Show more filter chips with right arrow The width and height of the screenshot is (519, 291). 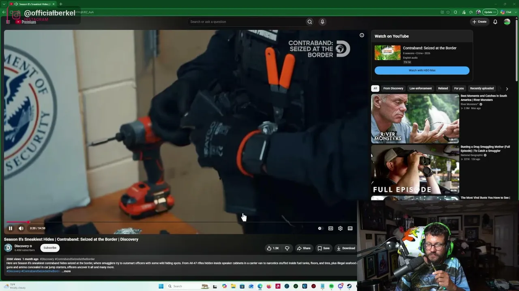(507, 89)
